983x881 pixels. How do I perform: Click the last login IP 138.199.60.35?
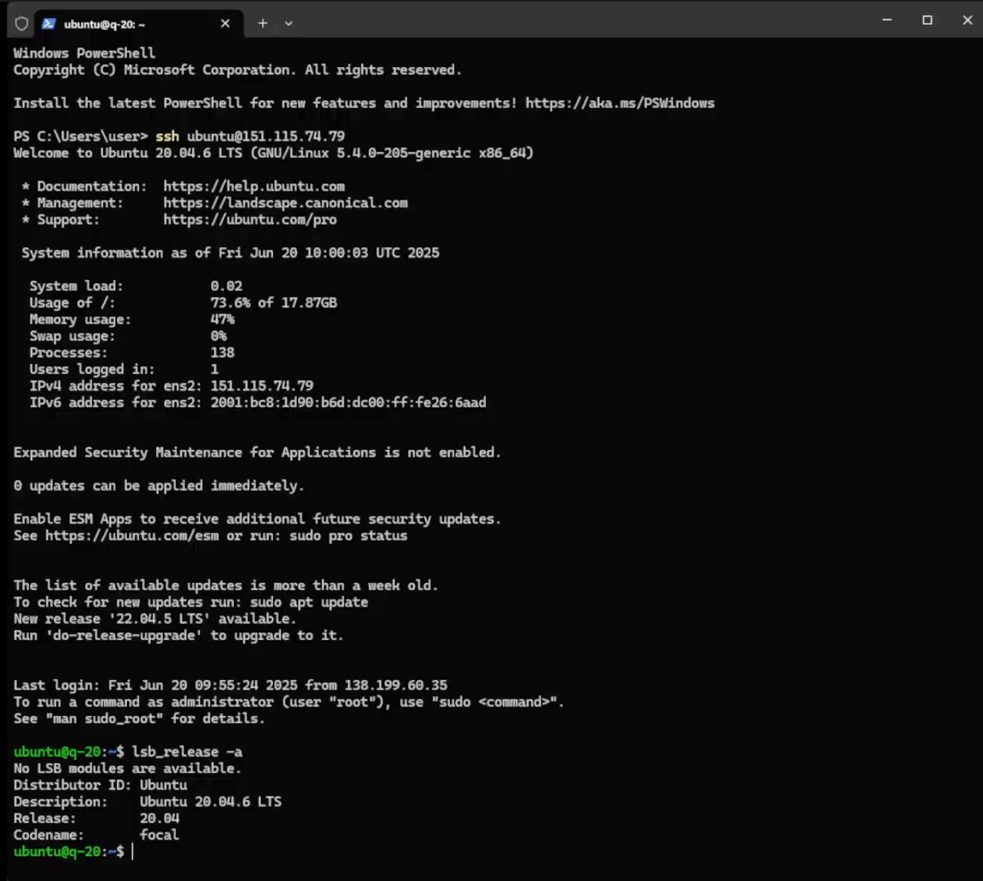(396, 685)
